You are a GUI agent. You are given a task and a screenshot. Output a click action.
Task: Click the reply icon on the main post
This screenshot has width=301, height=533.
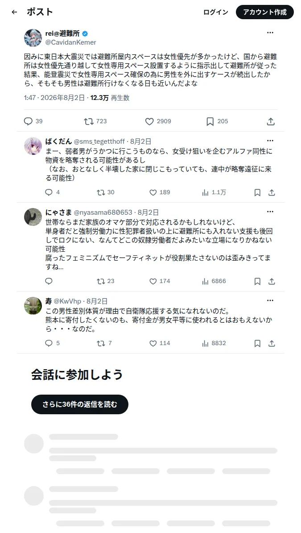(28, 121)
